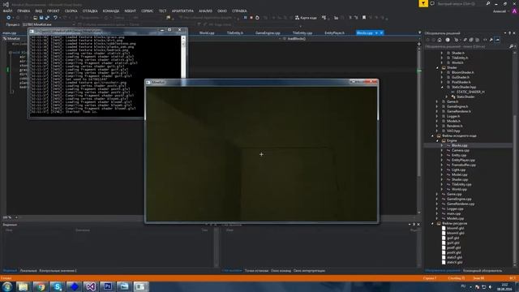Switch to the Локальные debug tab
Viewport: 519px width, 292px height.
pos(28,271)
